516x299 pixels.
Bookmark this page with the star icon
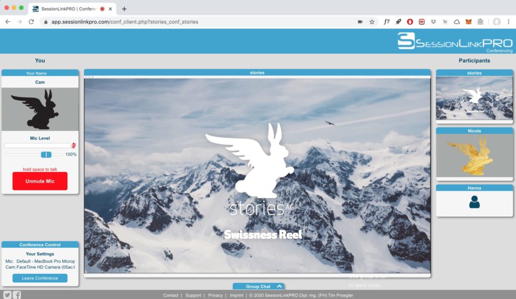click(x=372, y=22)
